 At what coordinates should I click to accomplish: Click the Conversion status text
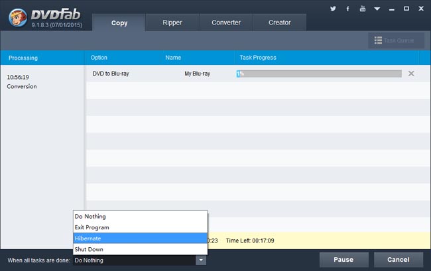[22, 87]
